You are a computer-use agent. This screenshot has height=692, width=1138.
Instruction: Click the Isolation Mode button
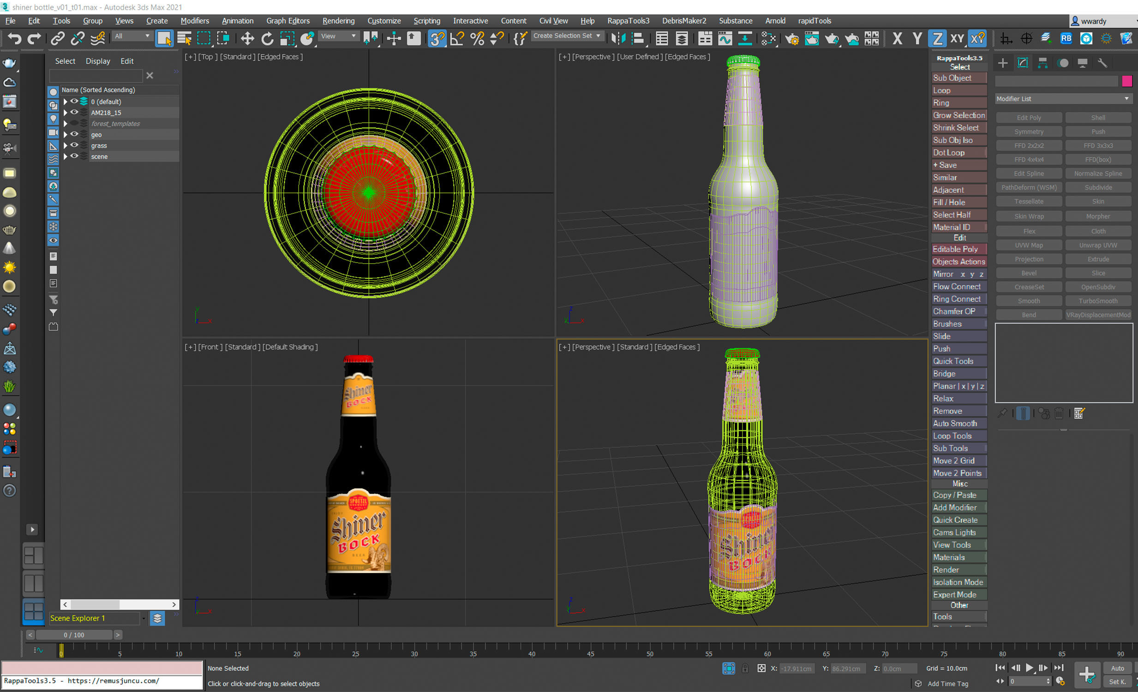coord(959,582)
